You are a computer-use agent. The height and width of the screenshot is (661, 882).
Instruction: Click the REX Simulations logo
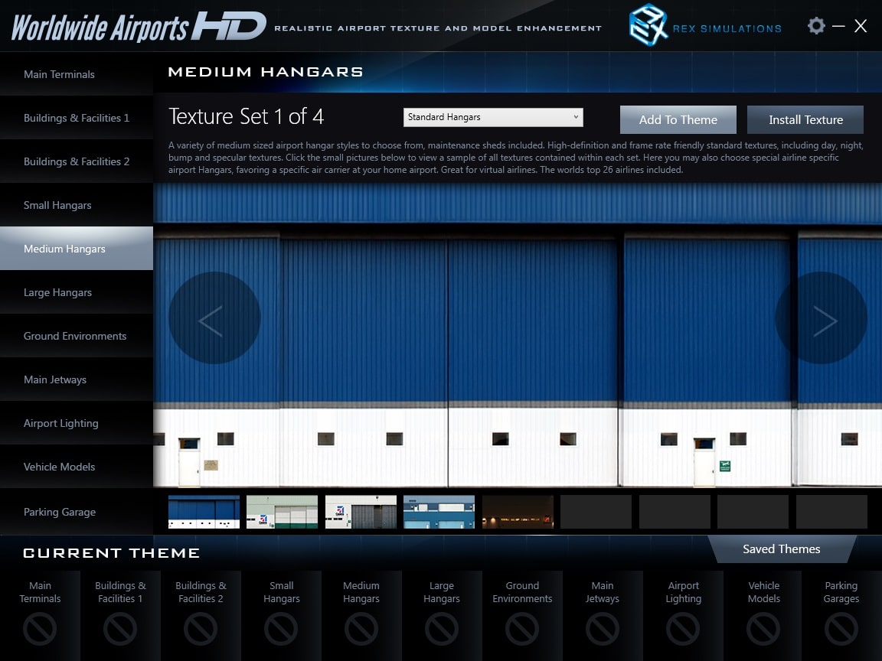(647, 26)
